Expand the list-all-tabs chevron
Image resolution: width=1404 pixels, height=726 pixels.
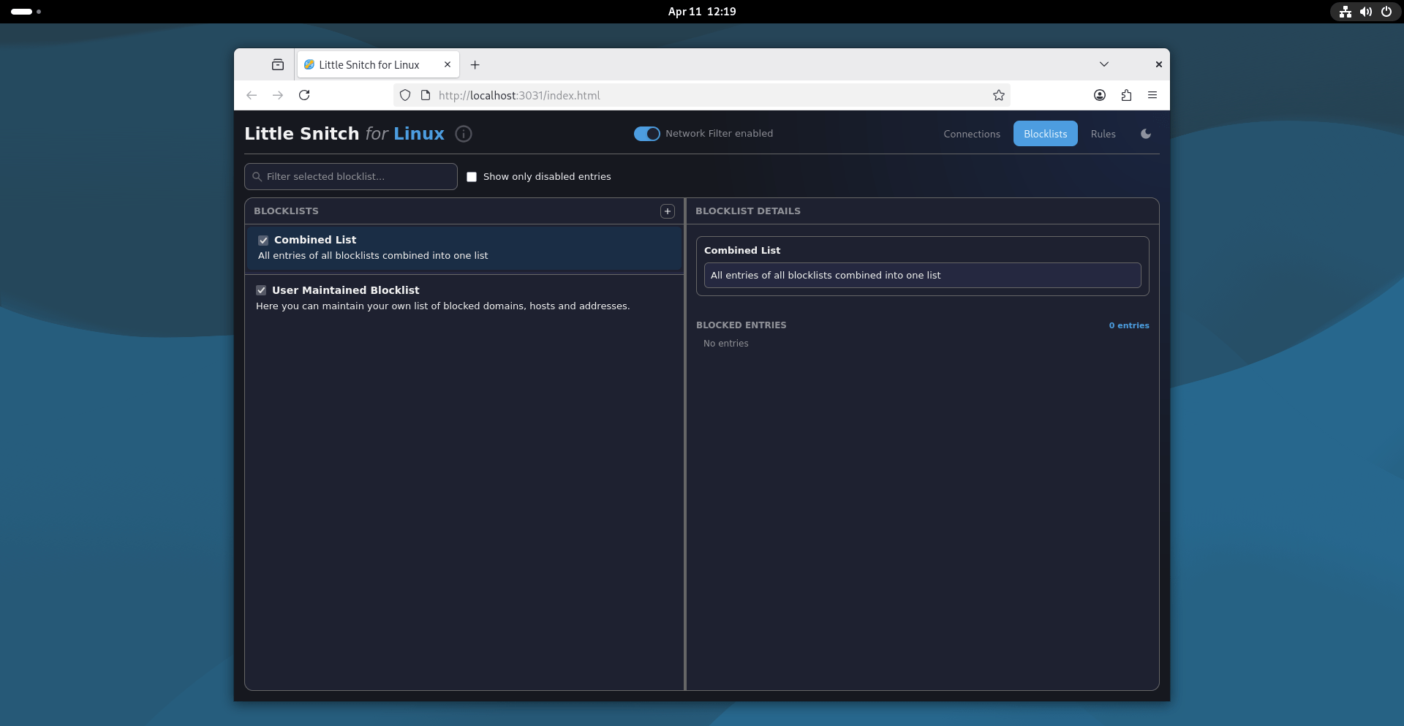pos(1104,64)
